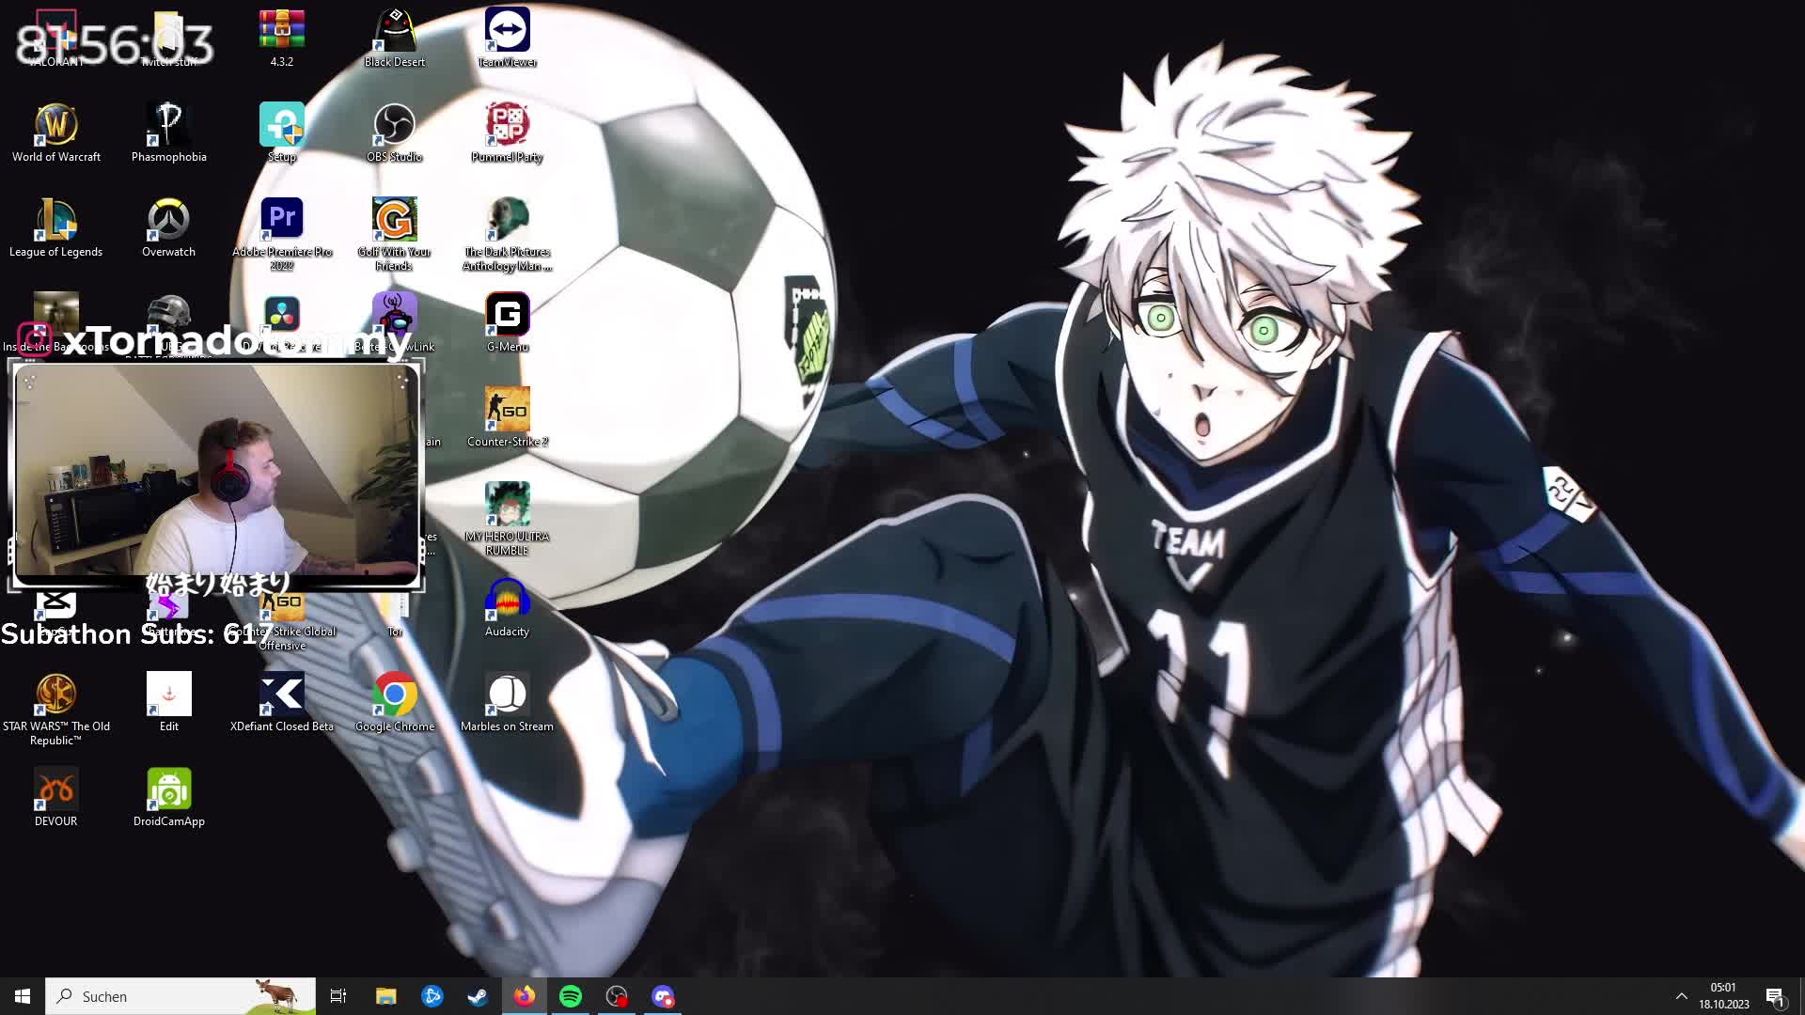Switch to Firefox in the taskbar
This screenshot has width=1805, height=1015.
(x=525, y=996)
